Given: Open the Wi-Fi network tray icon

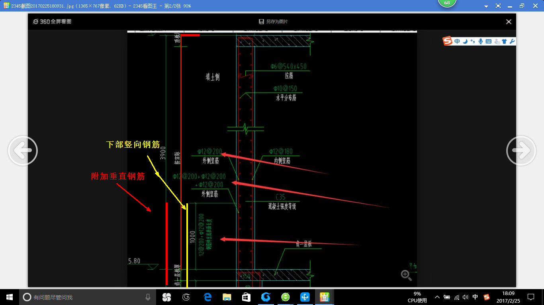Looking at the screenshot, I should tap(456, 297).
